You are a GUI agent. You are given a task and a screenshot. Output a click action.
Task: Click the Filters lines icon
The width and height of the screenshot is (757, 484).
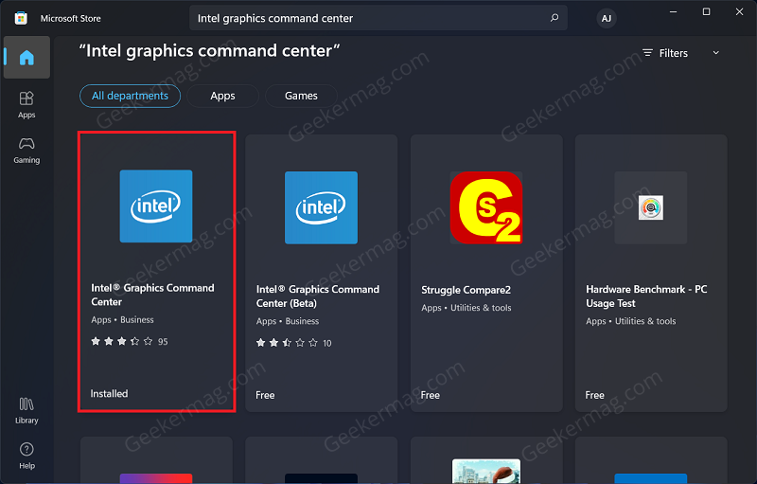[x=647, y=53]
